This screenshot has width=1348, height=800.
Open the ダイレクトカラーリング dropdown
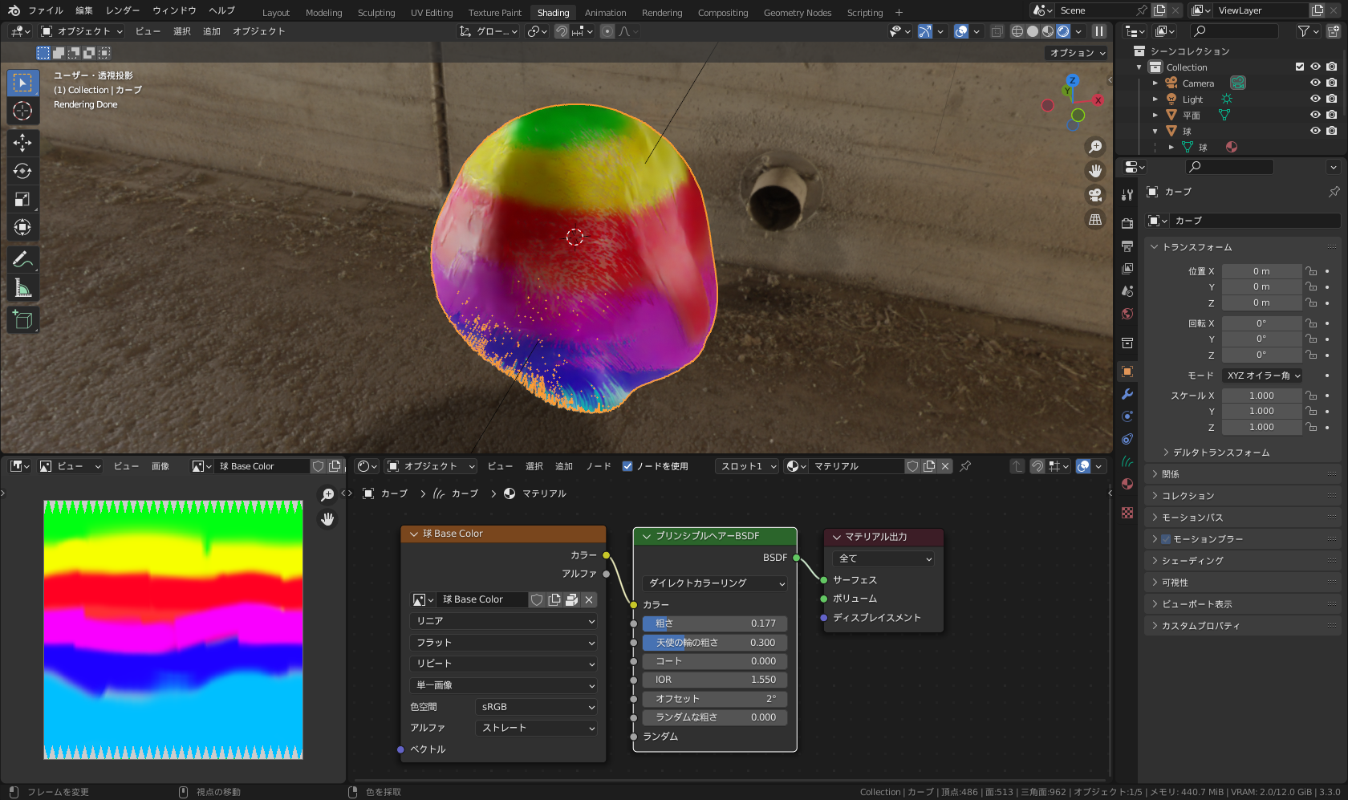[714, 583]
